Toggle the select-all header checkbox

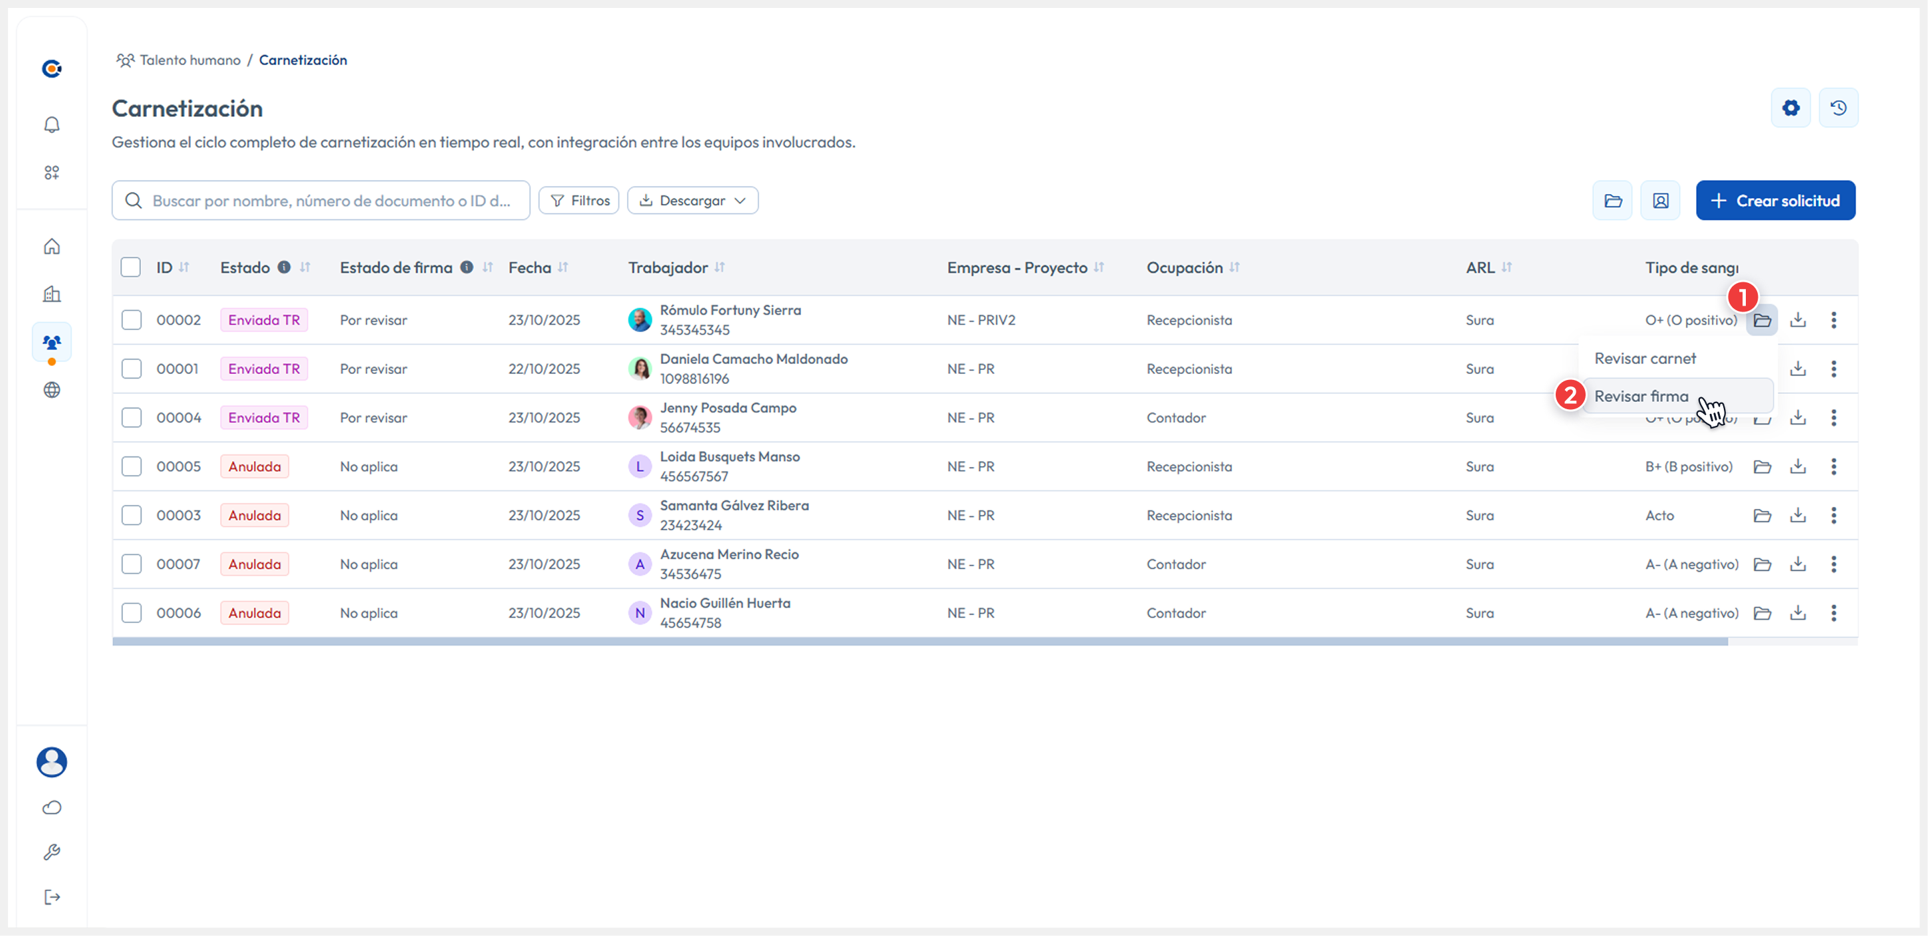tap(131, 268)
